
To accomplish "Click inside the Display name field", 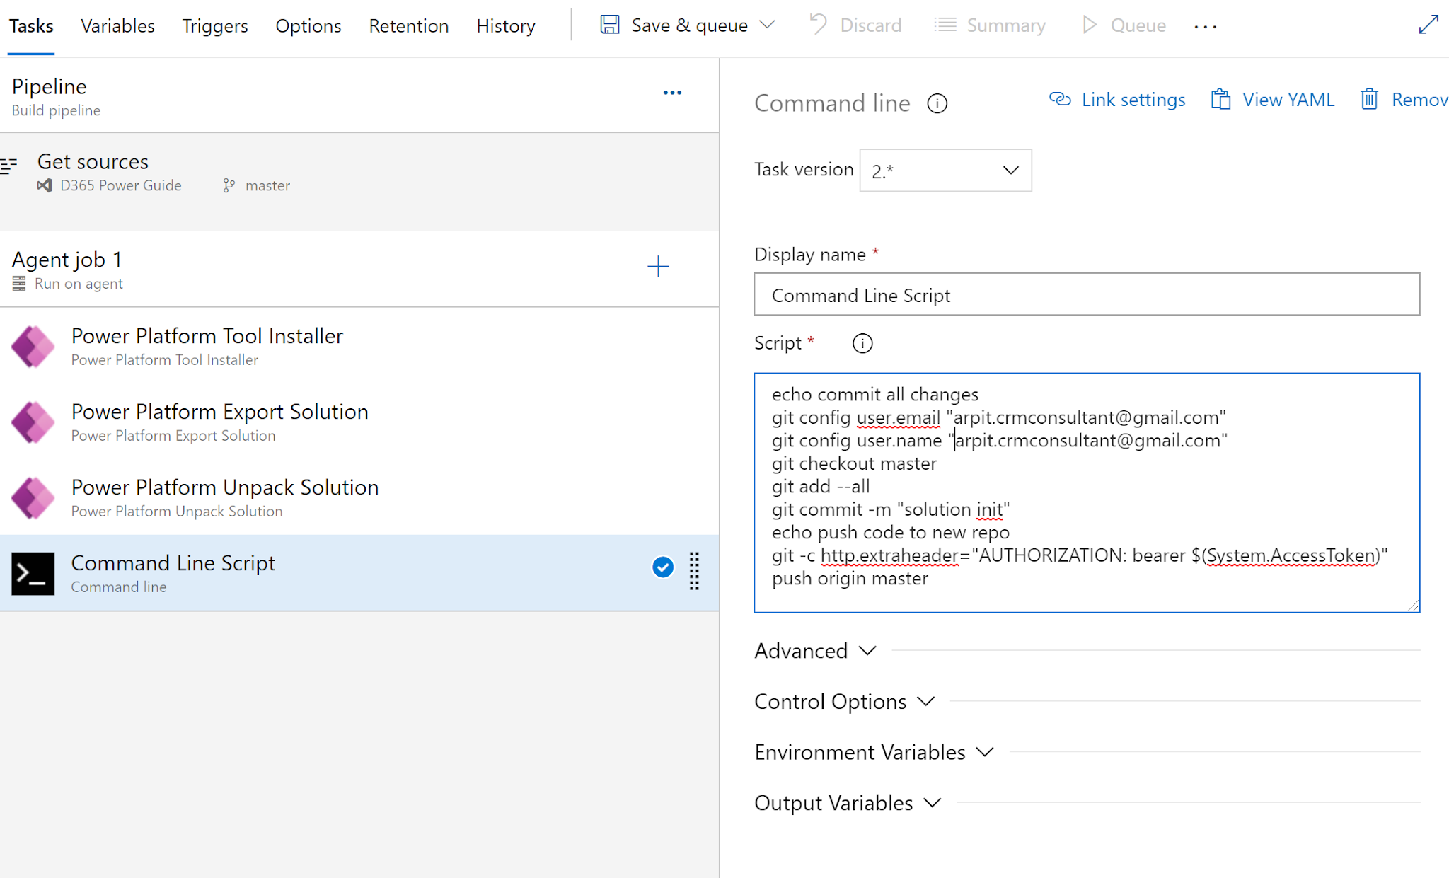I will pyautogui.click(x=1087, y=294).
